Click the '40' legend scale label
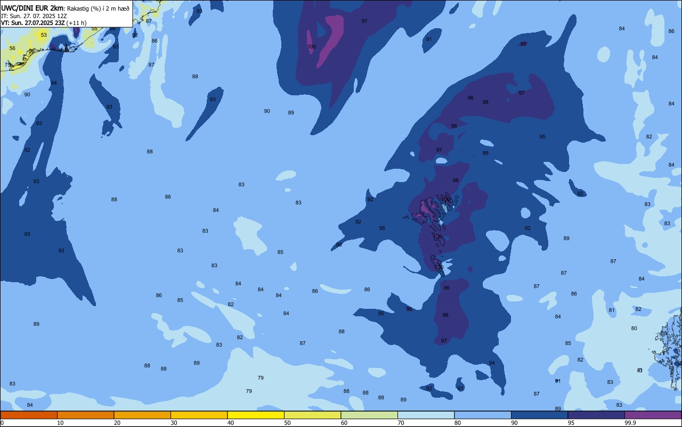The image size is (682, 427). (x=231, y=423)
